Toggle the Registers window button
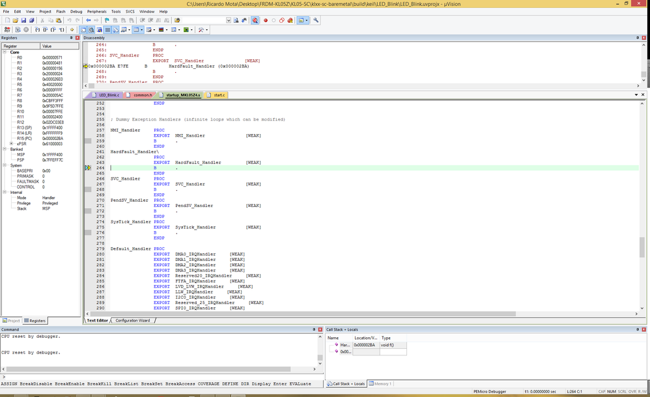This screenshot has height=397, width=650. coord(107,30)
